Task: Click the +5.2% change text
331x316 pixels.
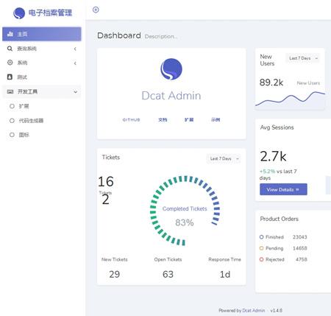Action: tap(267, 172)
